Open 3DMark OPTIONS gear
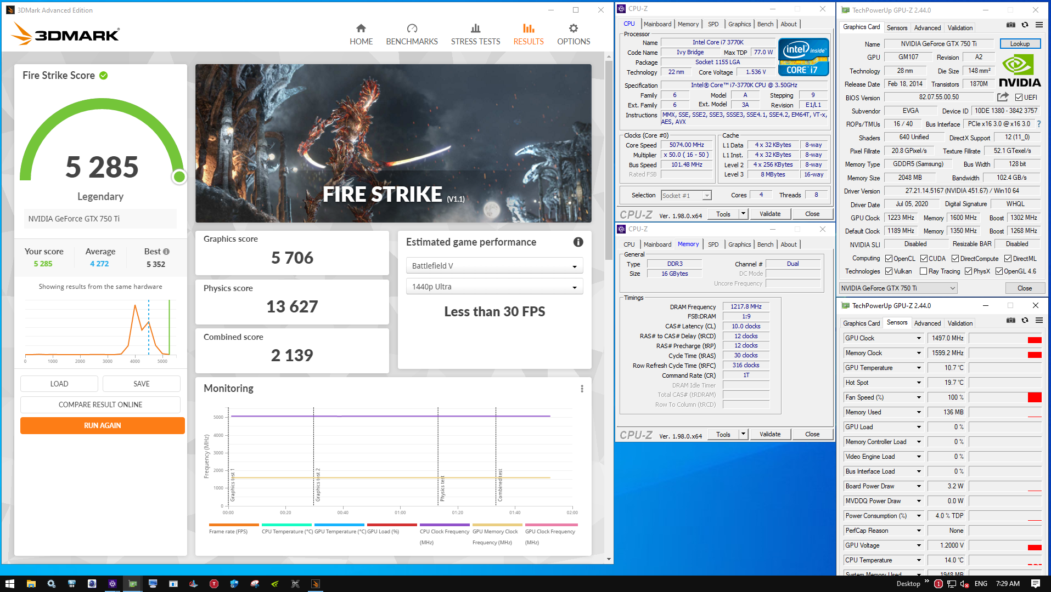Viewport: 1051px width, 592px height. [x=574, y=35]
